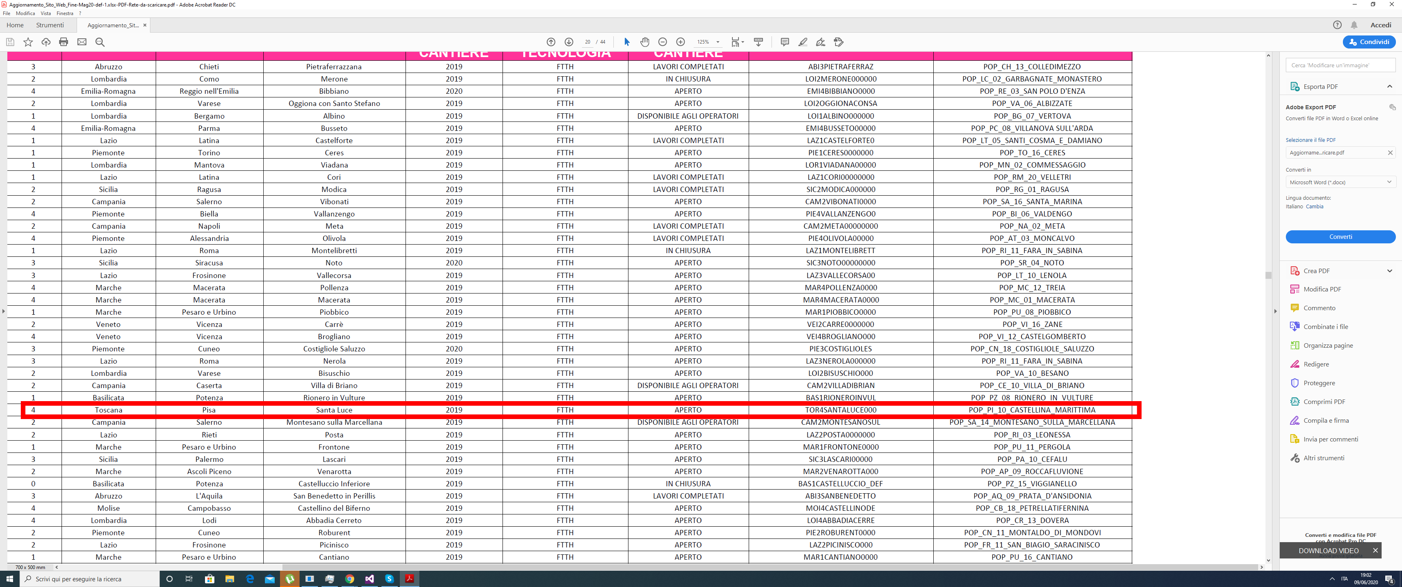Go to the next page arrow
Image resolution: width=1402 pixels, height=587 pixels.
(x=569, y=42)
